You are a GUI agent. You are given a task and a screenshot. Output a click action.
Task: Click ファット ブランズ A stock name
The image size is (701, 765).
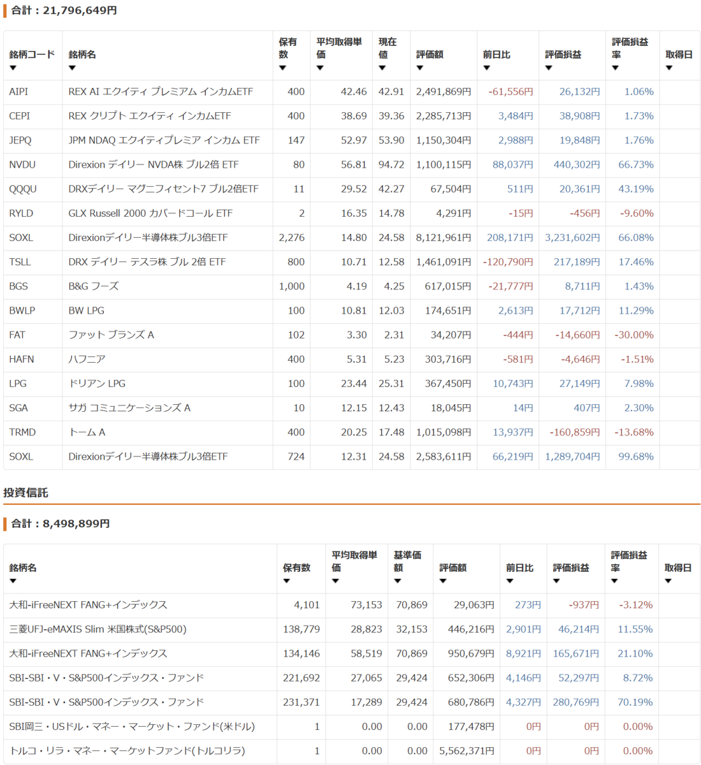(112, 335)
